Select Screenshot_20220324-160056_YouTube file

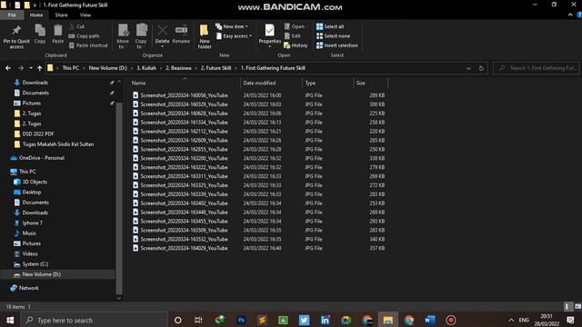pyautogui.click(x=185, y=95)
